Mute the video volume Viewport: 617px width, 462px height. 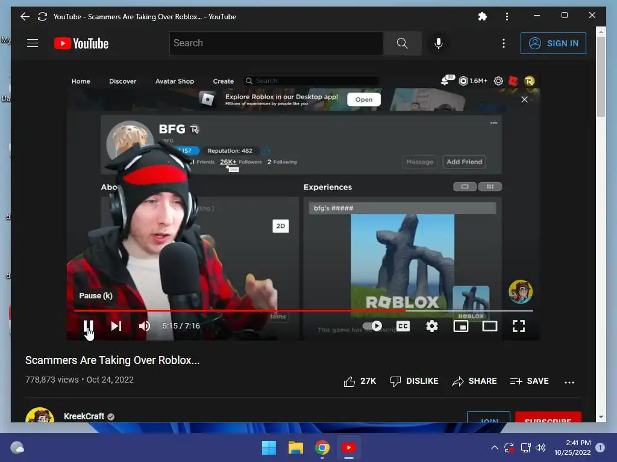[x=145, y=326]
